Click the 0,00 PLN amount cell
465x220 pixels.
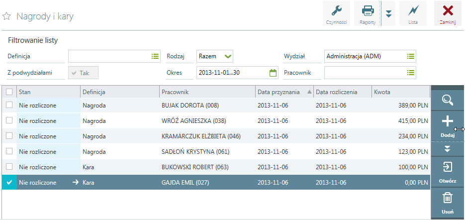click(x=401, y=183)
